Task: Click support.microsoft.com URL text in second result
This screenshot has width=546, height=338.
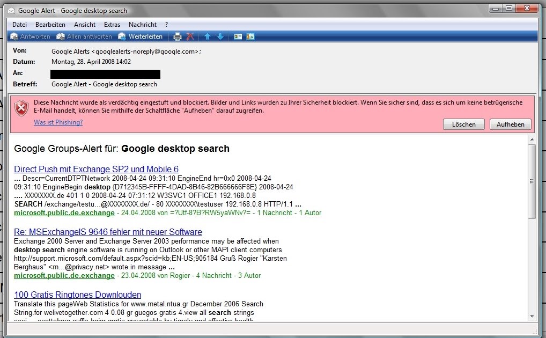Action: click(116, 259)
